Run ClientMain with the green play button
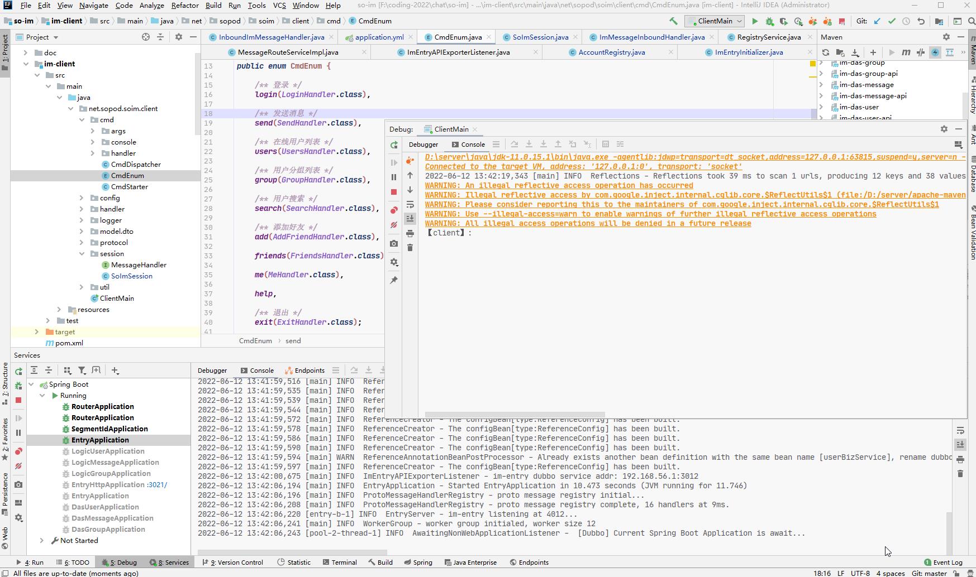976x577 pixels. point(755,21)
